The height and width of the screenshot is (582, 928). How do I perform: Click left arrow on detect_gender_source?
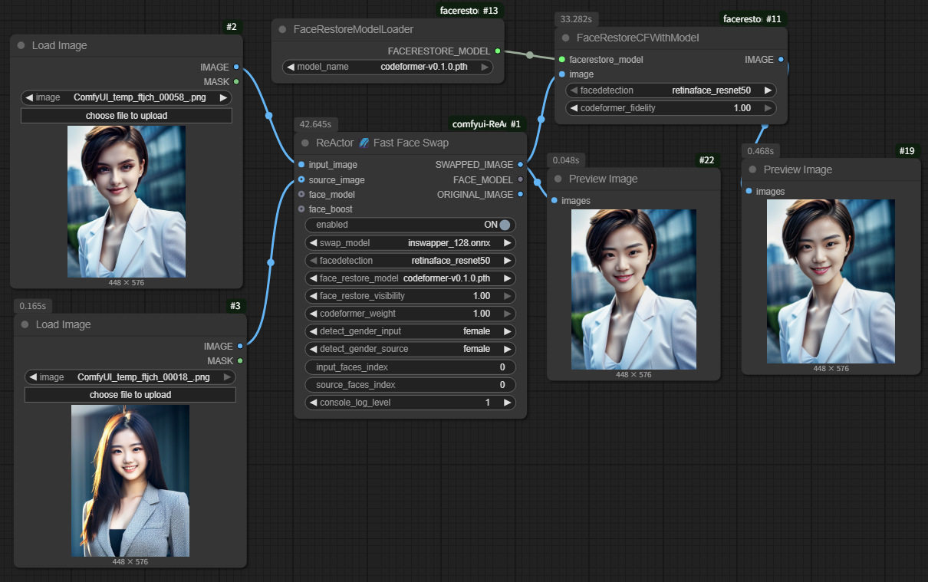pyautogui.click(x=313, y=349)
